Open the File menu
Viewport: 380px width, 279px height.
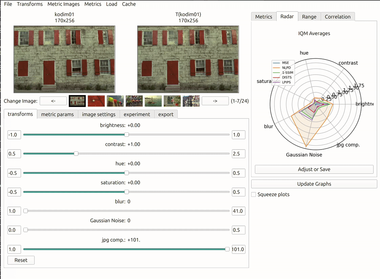8,4
